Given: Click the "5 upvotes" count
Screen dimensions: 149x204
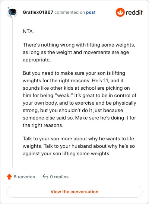Looking at the screenshot, I should 24,177.
